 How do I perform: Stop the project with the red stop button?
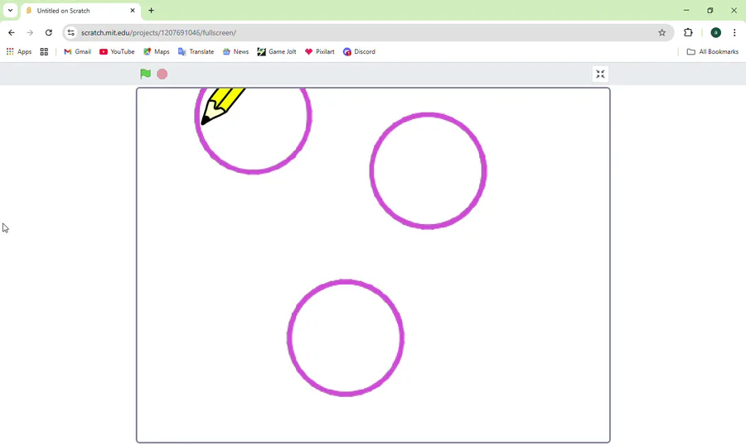coord(162,74)
